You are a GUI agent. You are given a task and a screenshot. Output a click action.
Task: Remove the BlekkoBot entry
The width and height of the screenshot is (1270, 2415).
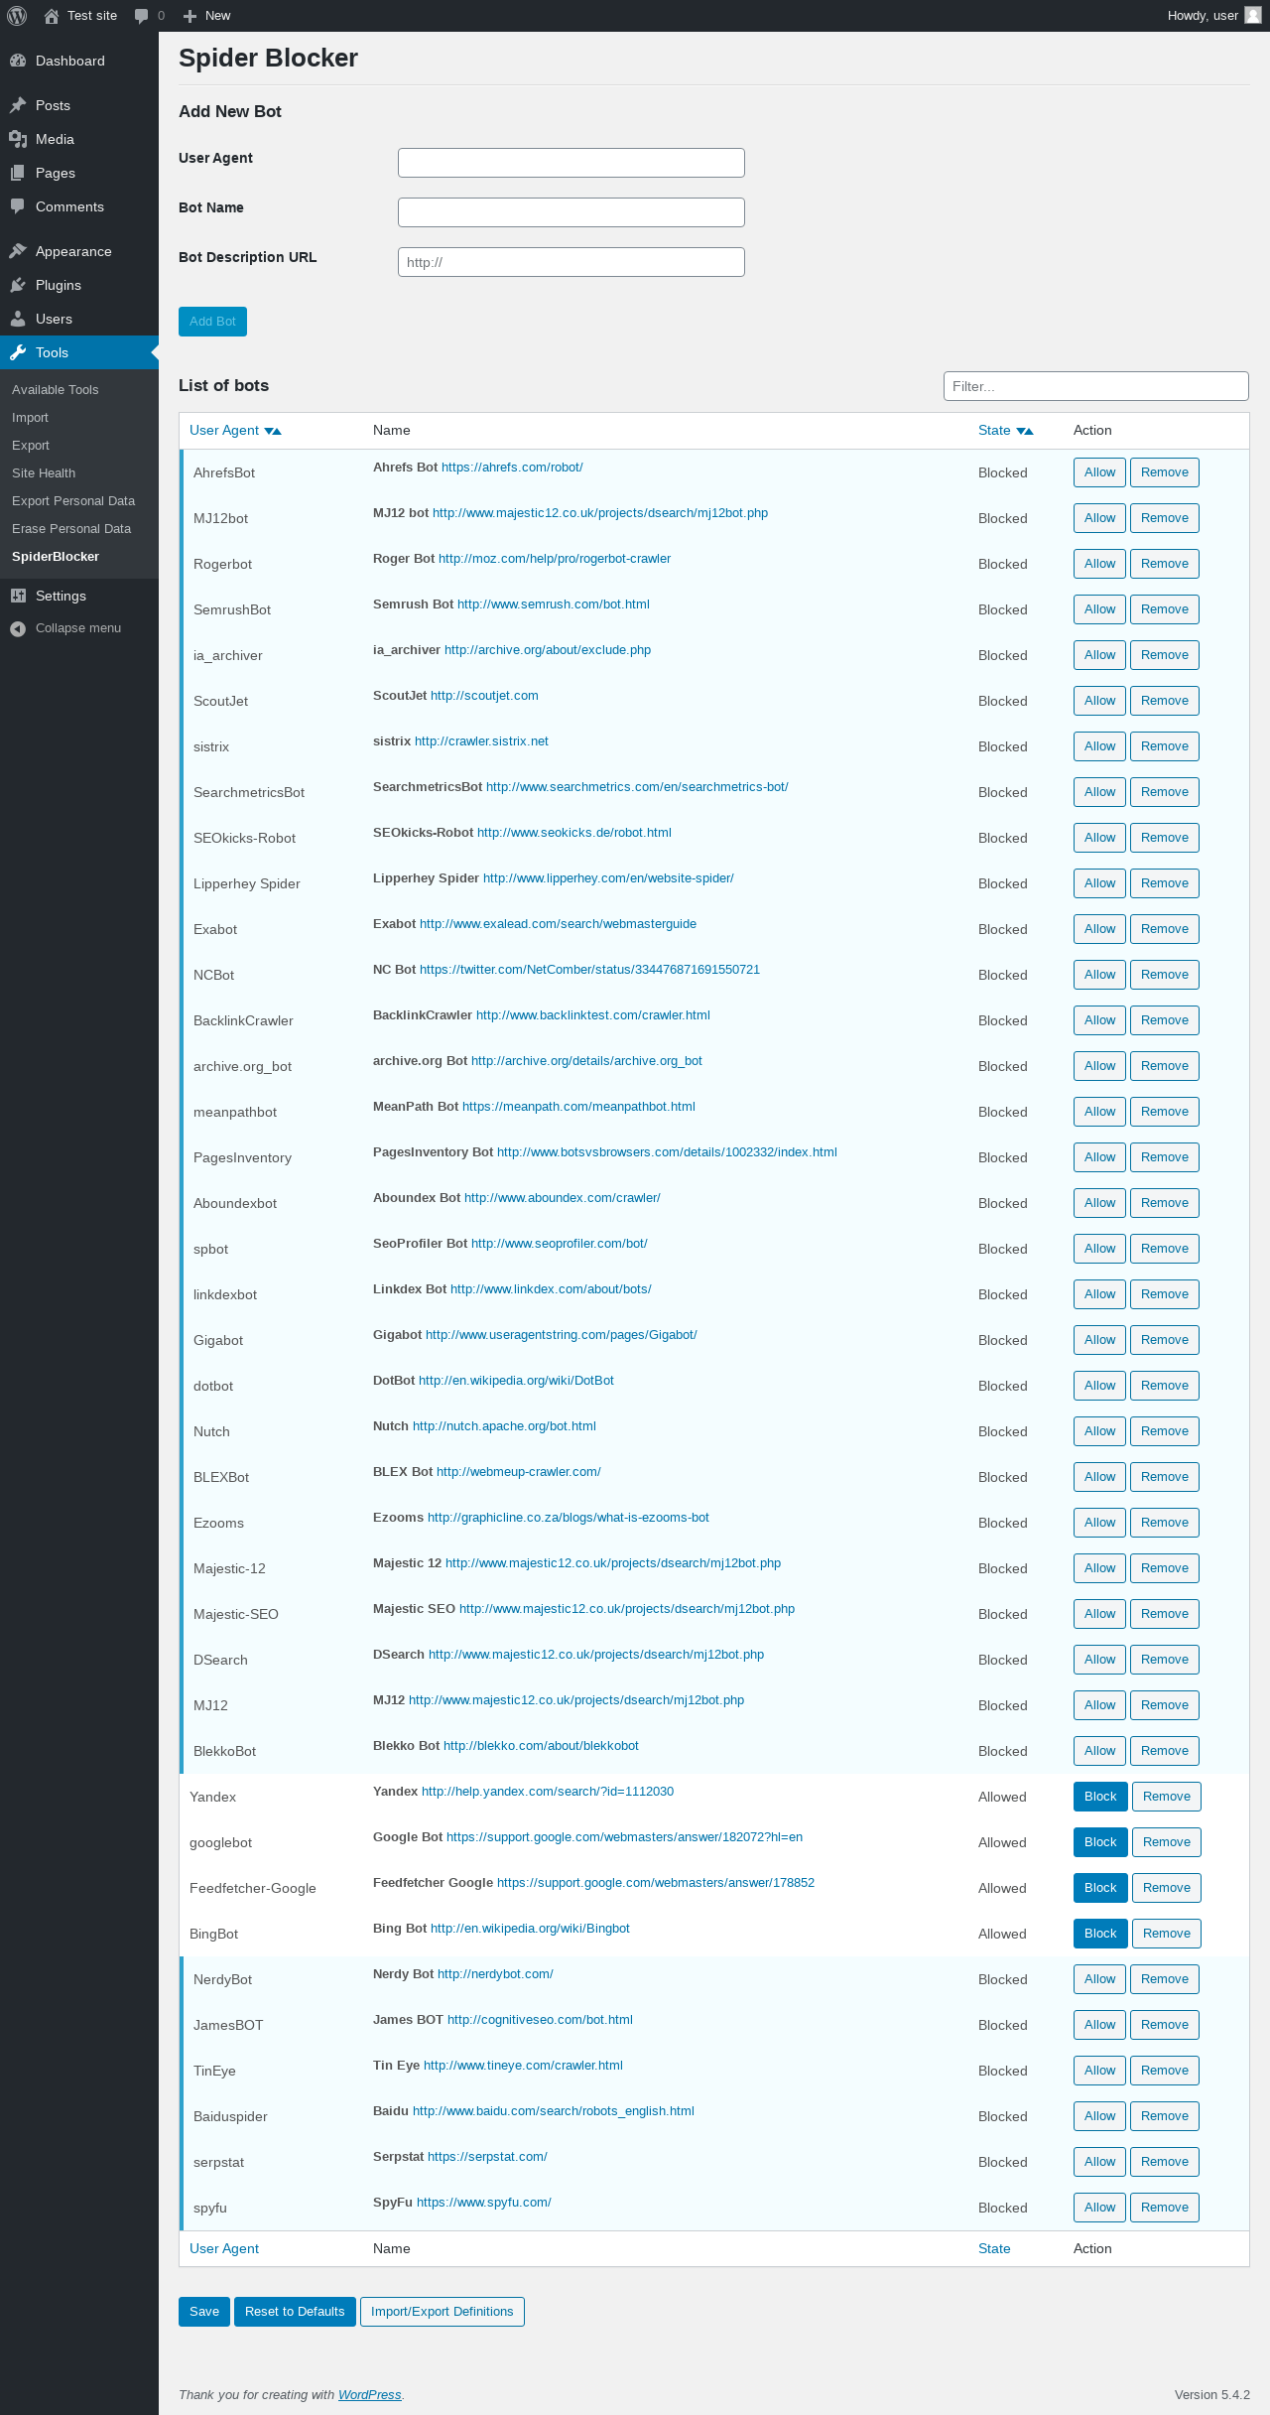coord(1165,1751)
